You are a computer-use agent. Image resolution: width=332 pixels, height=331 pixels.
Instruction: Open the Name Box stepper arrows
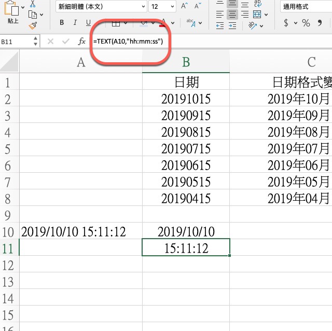click(36, 41)
